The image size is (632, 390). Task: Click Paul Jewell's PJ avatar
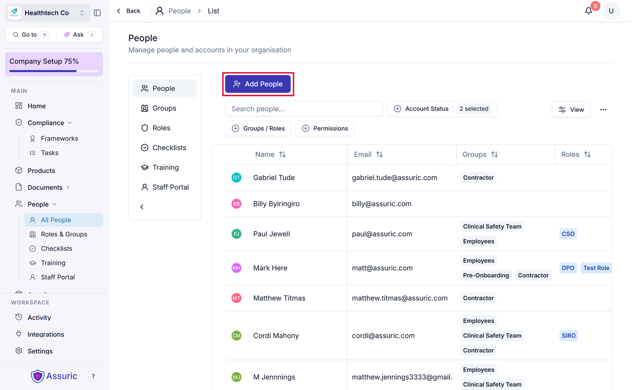point(237,234)
